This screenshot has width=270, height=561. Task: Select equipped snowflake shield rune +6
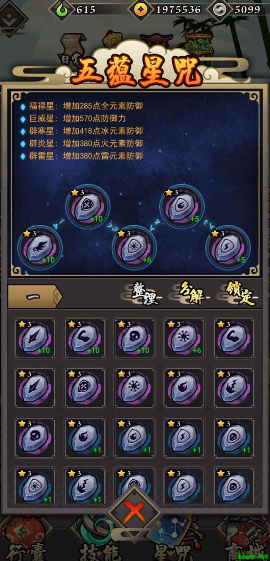[x=134, y=247]
